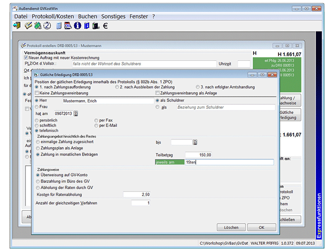The width and height of the screenshot is (334, 251).
Task: Click the notepad with pencil toolbar icon
Action: pyautogui.click(x=28, y=26)
